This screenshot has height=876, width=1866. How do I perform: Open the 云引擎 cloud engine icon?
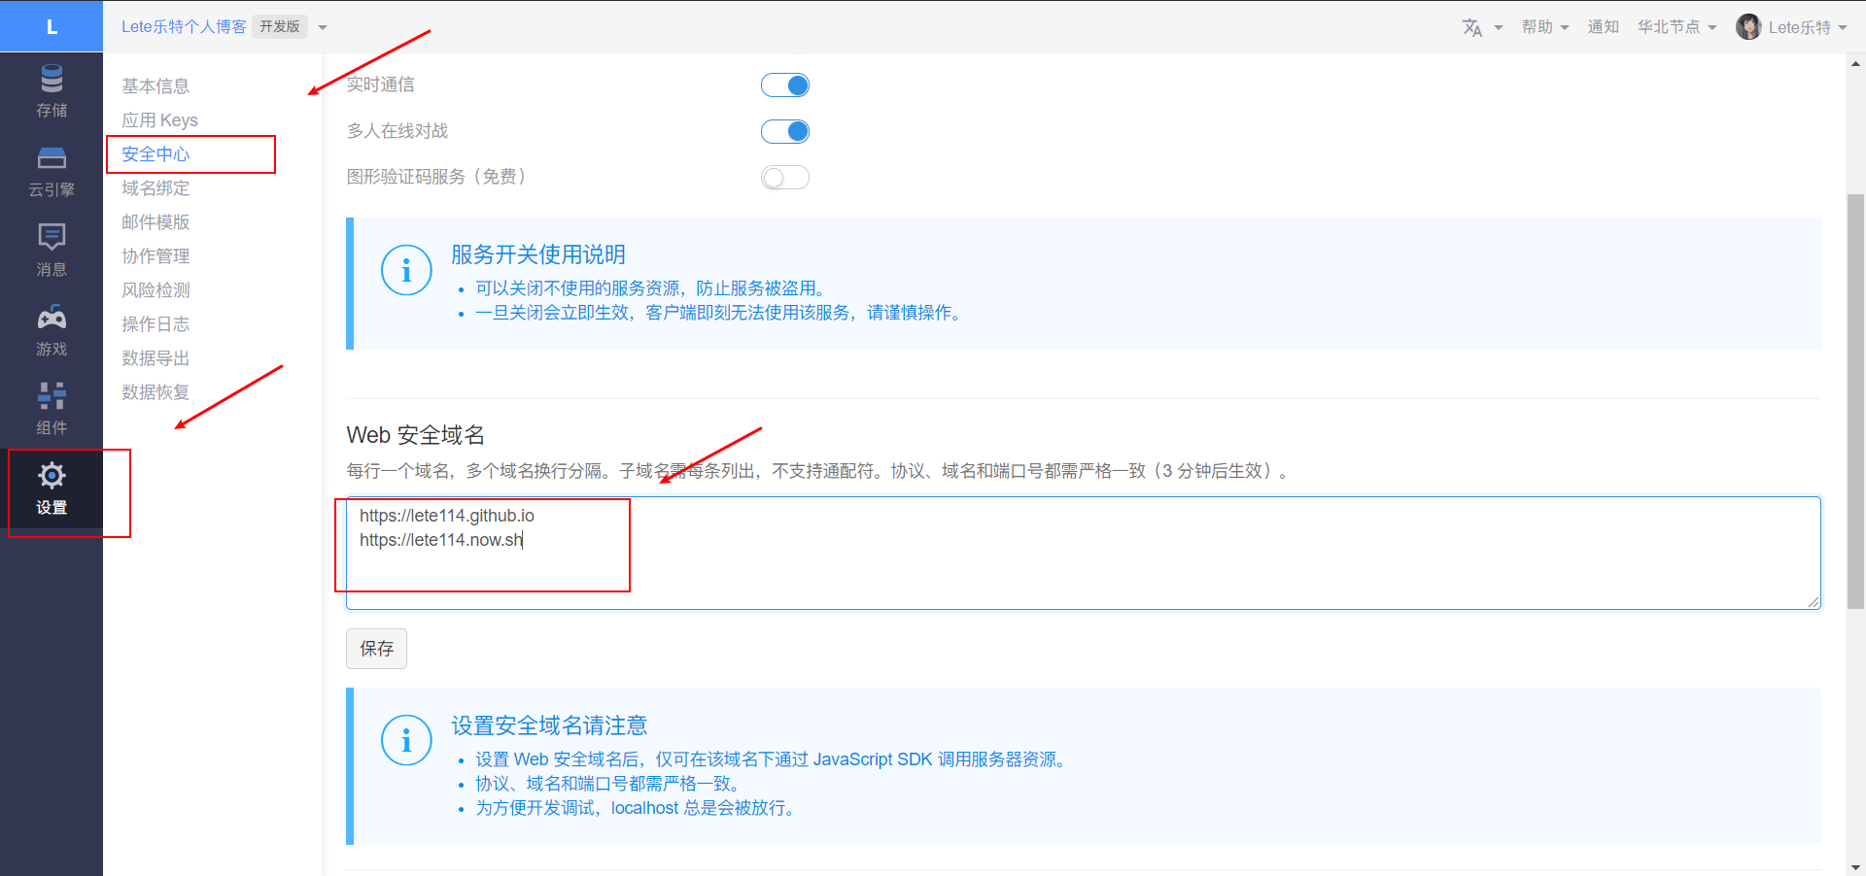(x=52, y=159)
